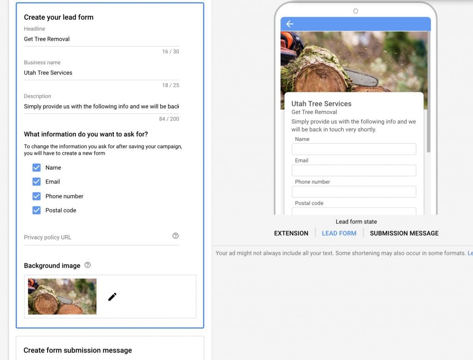Click the 18 / 25 business name counter
473x360 pixels.
pos(170,85)
